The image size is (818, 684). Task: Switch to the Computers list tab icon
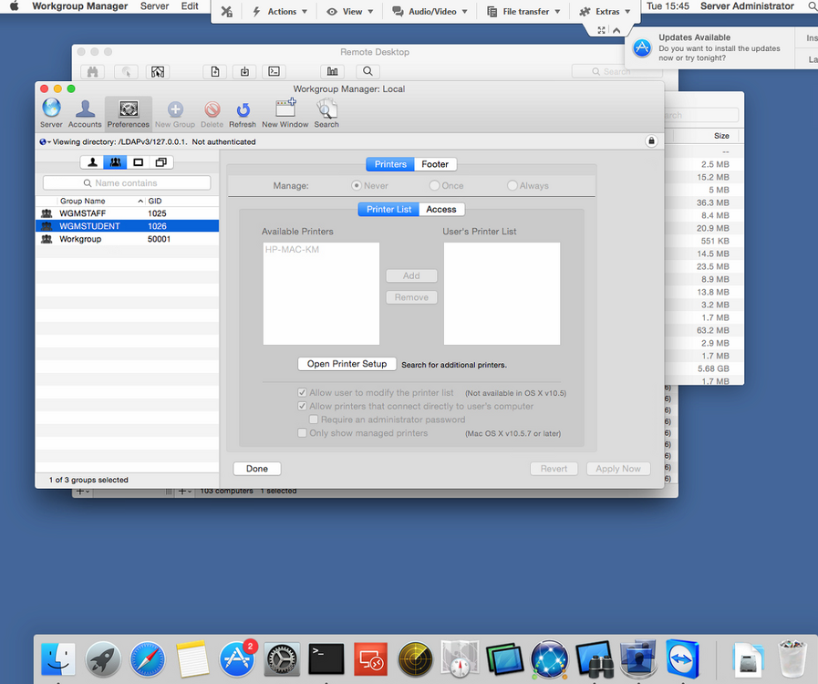[x=138, y=162]
